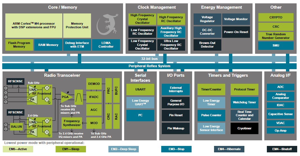Click the Analog Comparator block
This screenshot has width=300, height=156.
(x=281, y=96)
